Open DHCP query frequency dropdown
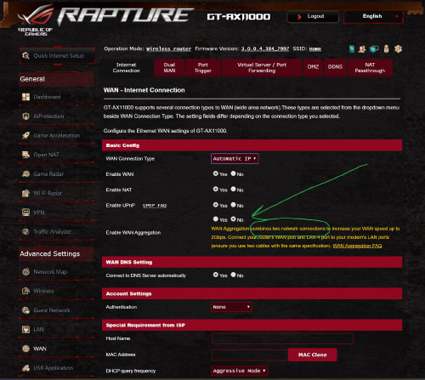Viewport: 425px width, 380px height. pyautogui.click(x=240, y=371)
